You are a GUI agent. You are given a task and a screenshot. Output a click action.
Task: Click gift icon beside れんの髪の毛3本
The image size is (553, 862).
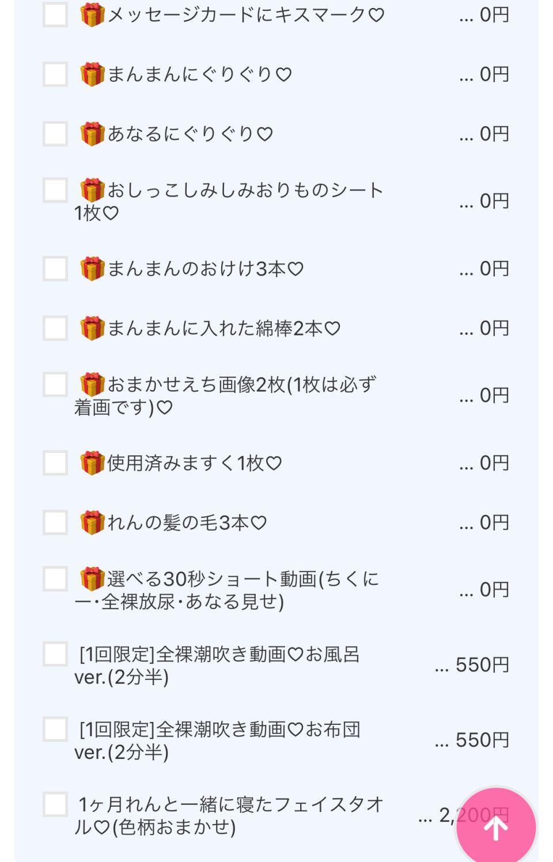[x=92, y=523]
